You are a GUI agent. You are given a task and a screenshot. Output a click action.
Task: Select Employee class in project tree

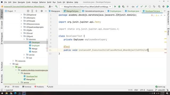(x=36, y=46)
